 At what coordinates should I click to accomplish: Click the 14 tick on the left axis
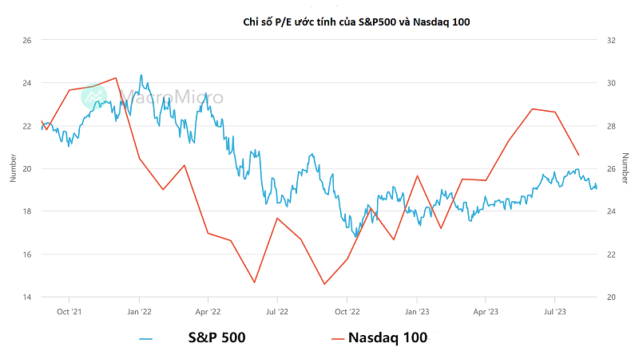coord(26,298)
